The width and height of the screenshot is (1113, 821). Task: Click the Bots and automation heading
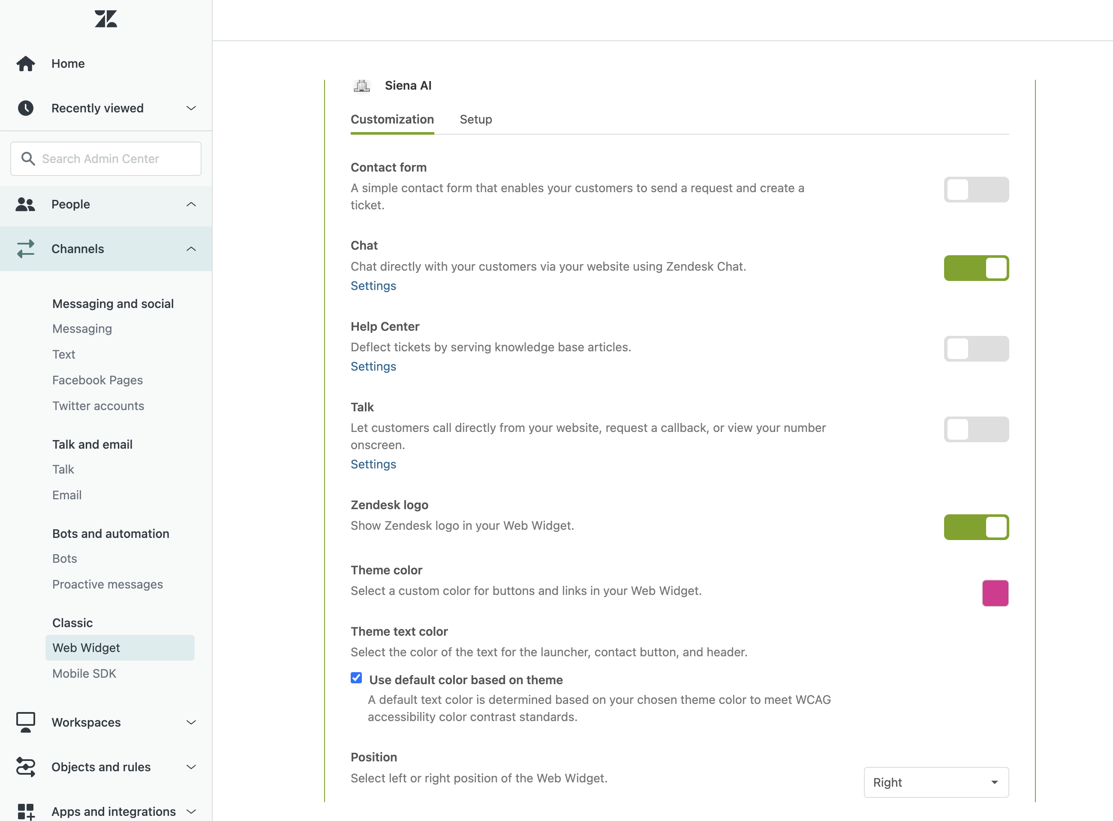click(111, 533)
